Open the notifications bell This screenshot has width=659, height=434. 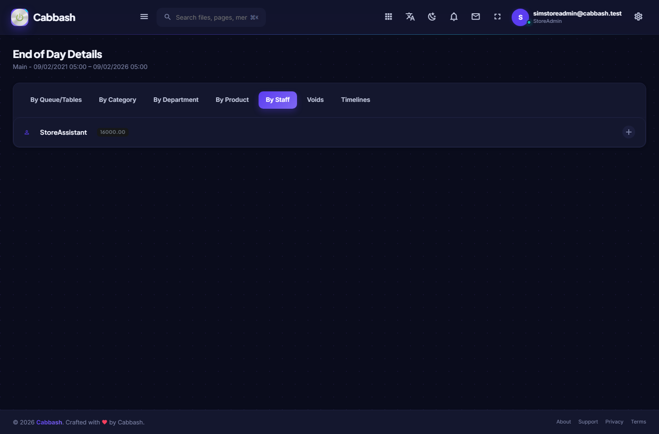[454, 17]
